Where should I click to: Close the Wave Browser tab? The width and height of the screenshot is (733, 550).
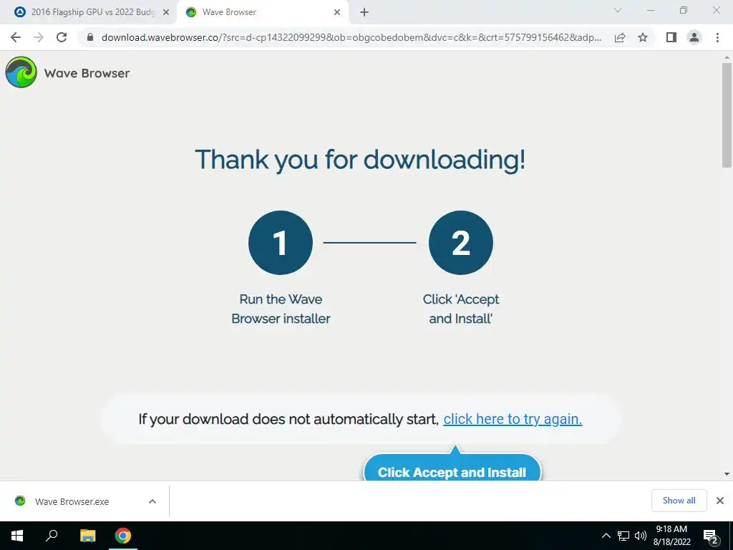[337, 13]
